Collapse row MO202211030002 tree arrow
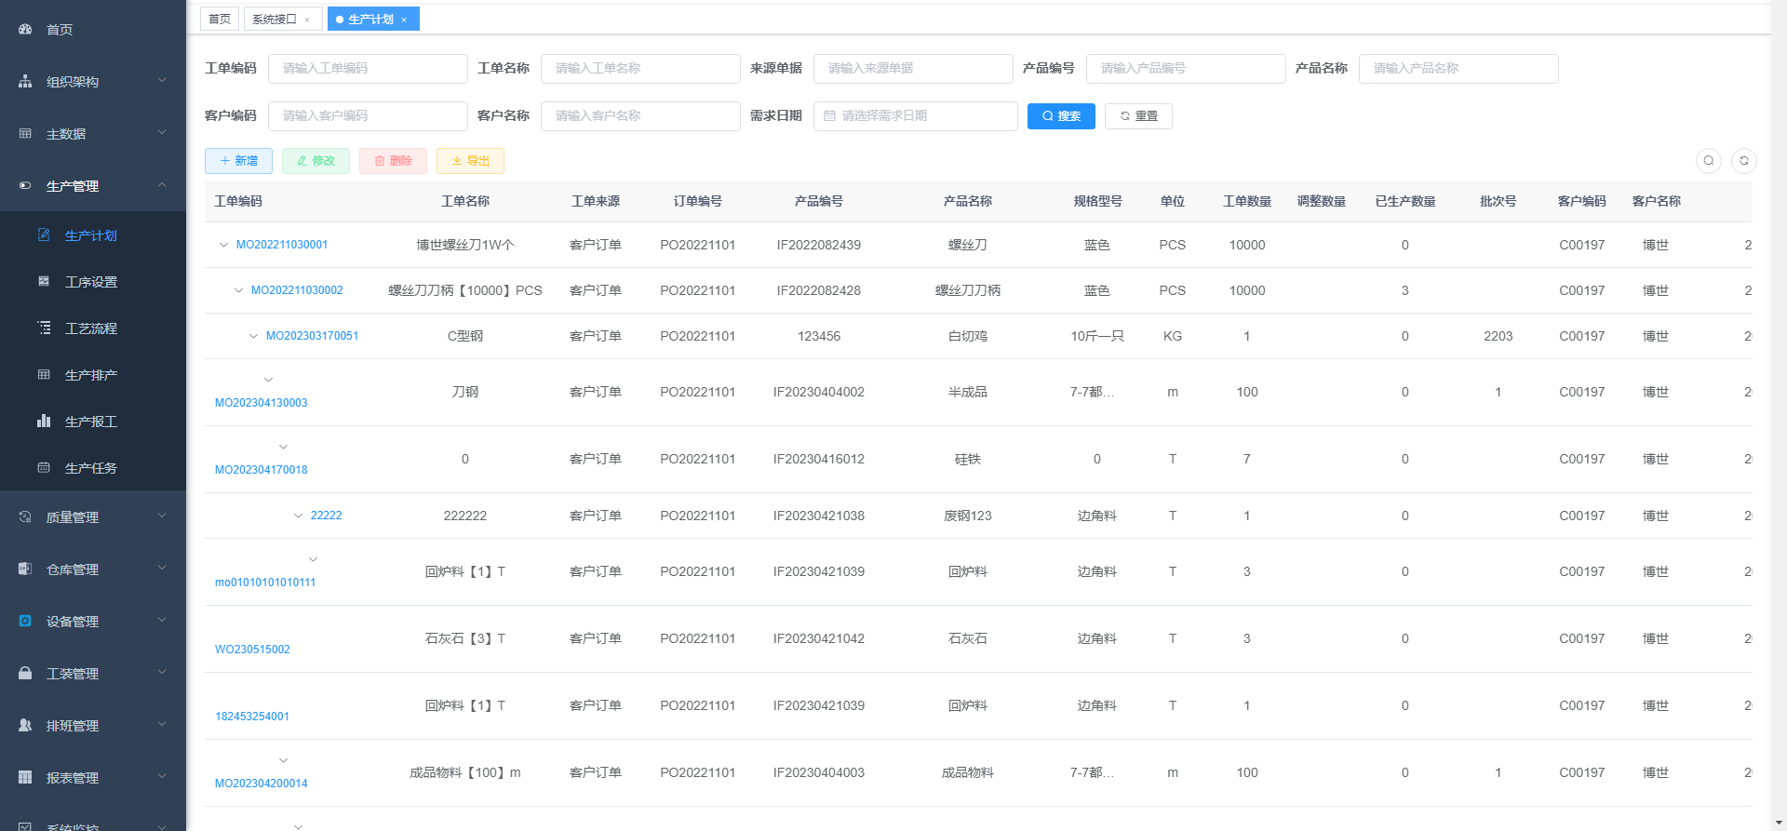 click(x=238, y=290)
